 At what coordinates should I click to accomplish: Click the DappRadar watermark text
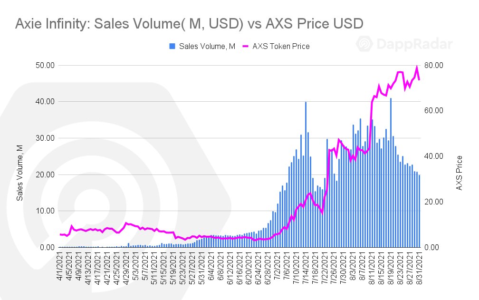pyautogui.click(x=414, y=44)
